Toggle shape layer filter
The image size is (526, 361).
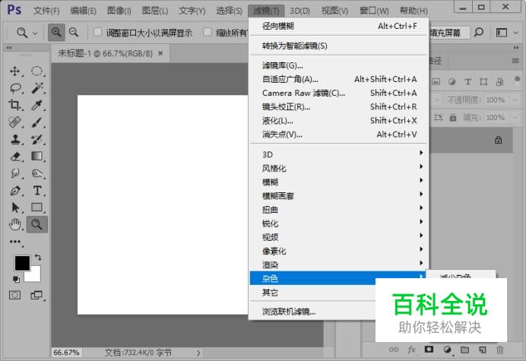tap(483, 81)
